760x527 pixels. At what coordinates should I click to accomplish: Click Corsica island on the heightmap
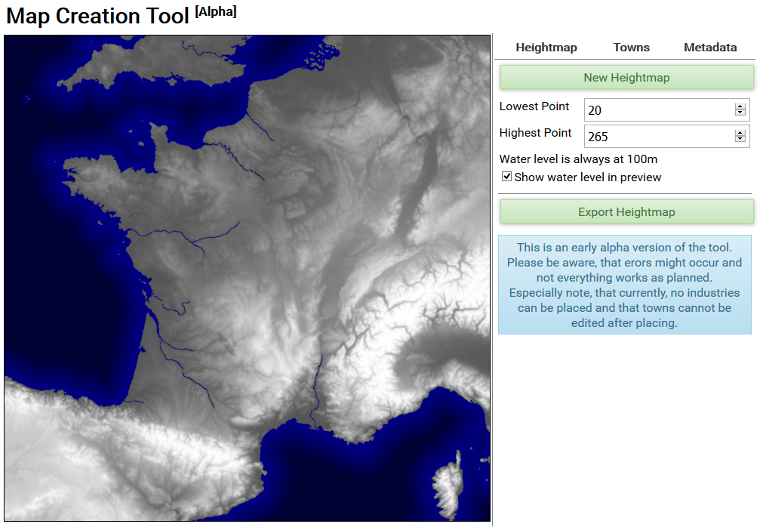pos(449,483)
